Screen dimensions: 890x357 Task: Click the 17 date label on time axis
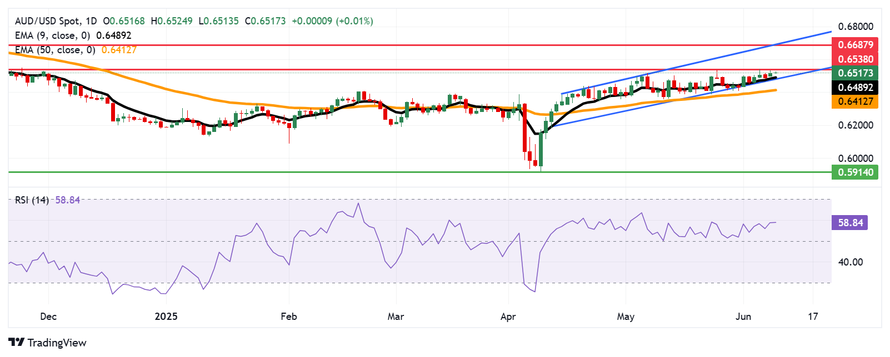click(813, 317)
